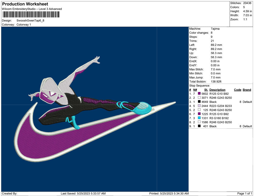This screenshot has height=196, width=254.
Task: Click the EndX value '0.00 in'
Action: tap(215, 61)
